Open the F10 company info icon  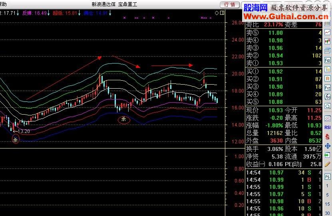pos(327,60)
